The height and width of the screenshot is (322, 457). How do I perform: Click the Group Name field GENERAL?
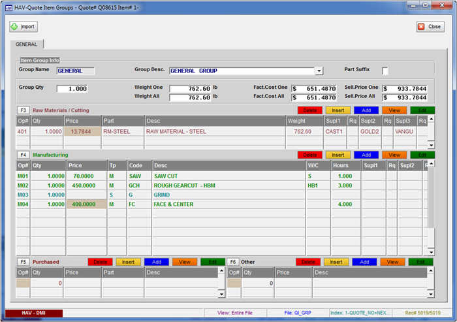(76, 71)
